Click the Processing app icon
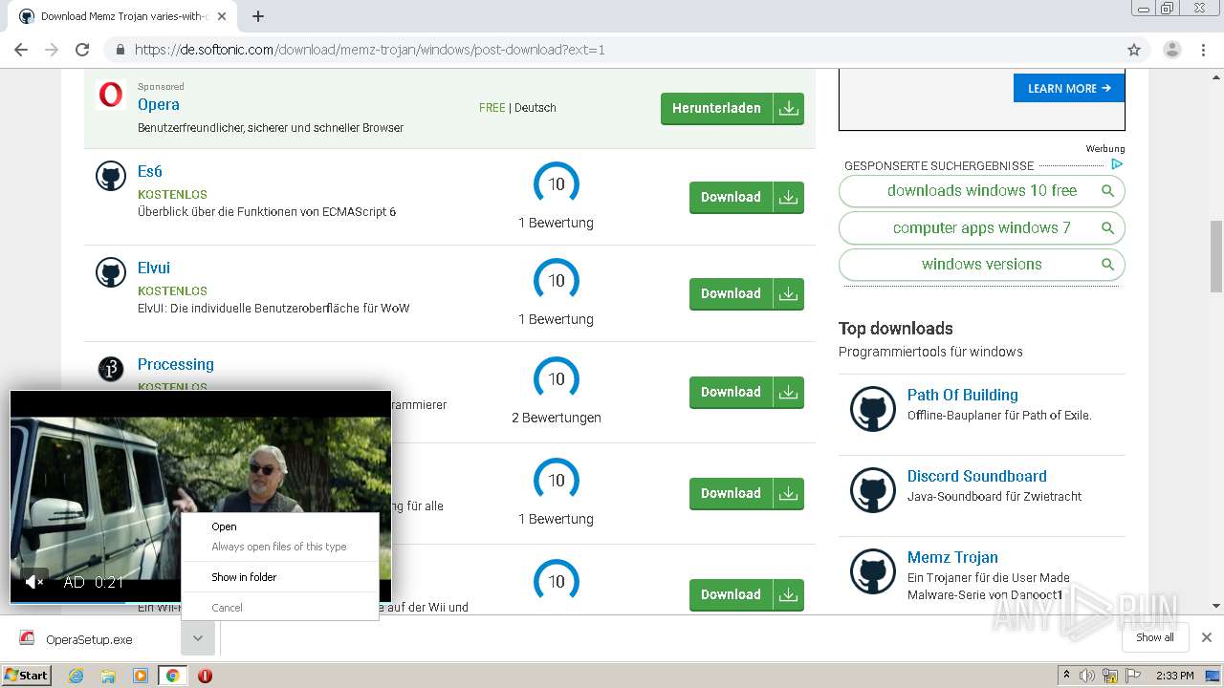Viewport: 1224px width, 688px height. coord(111,369)
